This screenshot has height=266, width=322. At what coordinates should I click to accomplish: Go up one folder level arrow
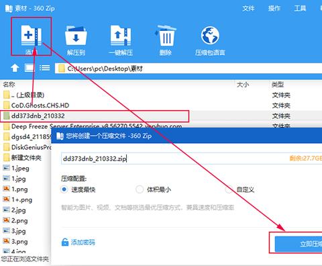[x=15, y=68]
